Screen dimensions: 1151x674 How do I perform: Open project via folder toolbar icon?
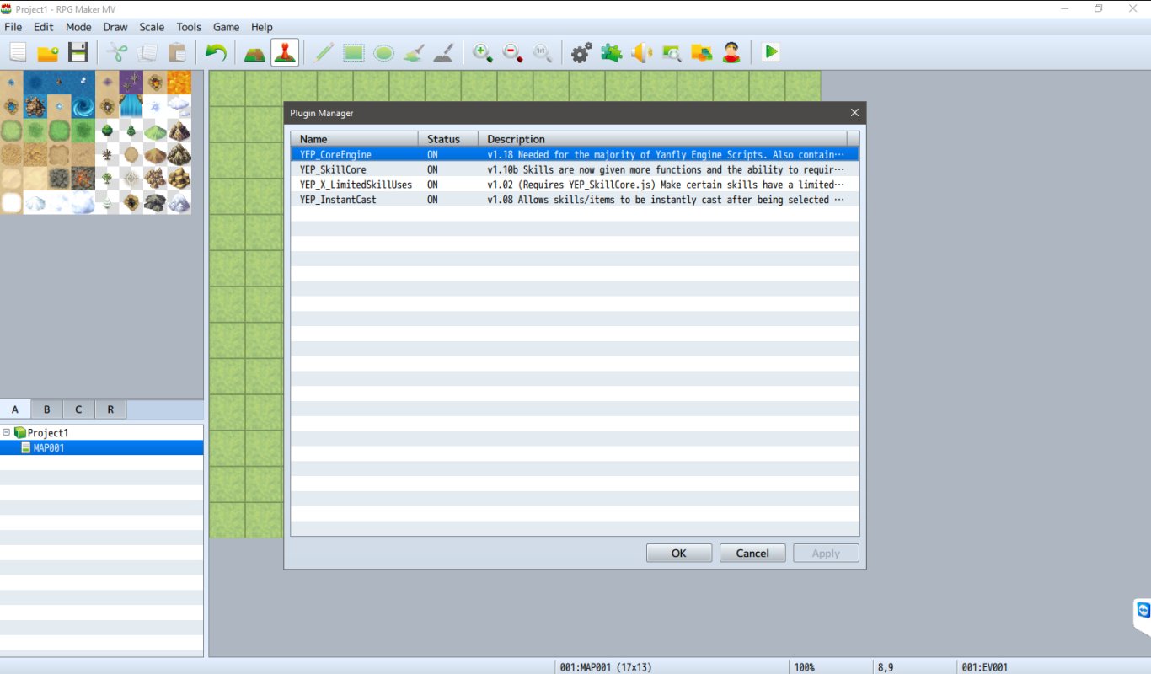click(x=48, y=52)
